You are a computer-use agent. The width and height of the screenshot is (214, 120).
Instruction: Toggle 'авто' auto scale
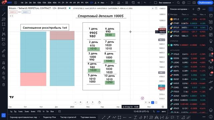click(164, 111)
